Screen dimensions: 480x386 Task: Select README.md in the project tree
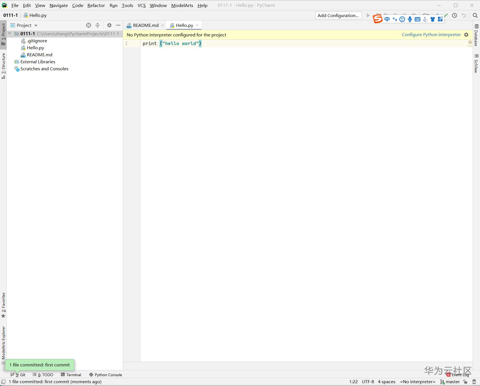point(40,55)
